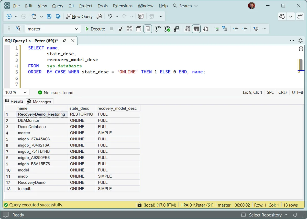Display Estimated Execution Plan icon
The image size is (307, 219).
(x=130, y=29)
